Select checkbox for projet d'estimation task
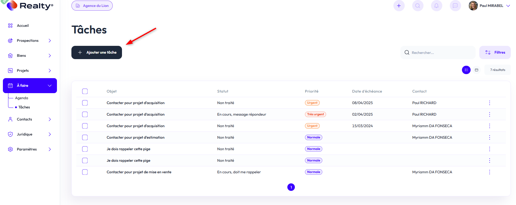 [85, 138]
